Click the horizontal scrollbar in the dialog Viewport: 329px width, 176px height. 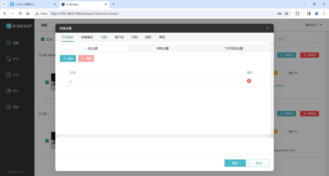click(163, 136)
